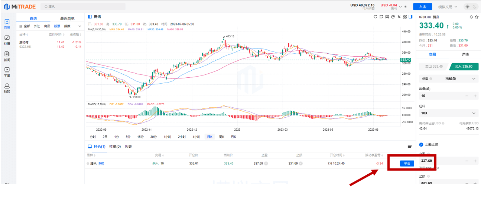
Task: Toggle balance visibility eye icon
Action: tap(406, 7)
